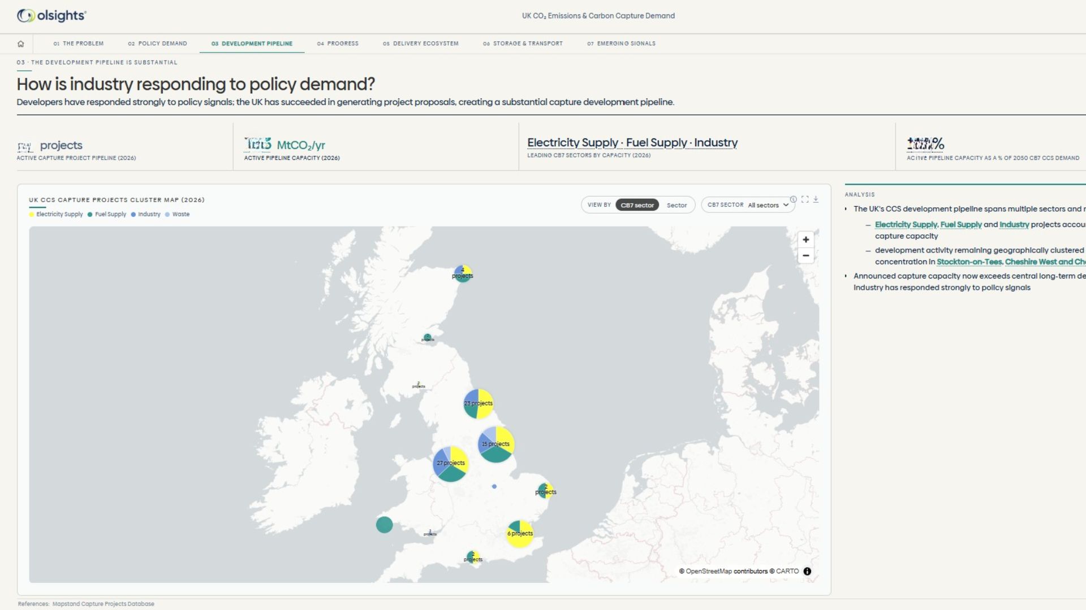This screenshot has height=610, width=1086.
Task: Open 03 Development Pipeline tab
Action: pyautogui.click(x=252, y=43)
